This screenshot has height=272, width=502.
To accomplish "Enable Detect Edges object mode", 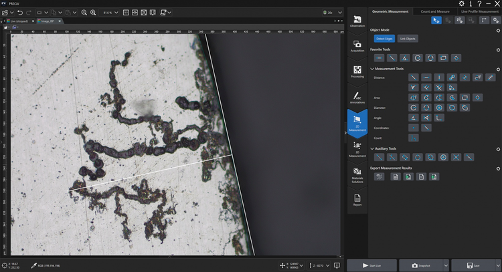I will [x=384, y=39].
